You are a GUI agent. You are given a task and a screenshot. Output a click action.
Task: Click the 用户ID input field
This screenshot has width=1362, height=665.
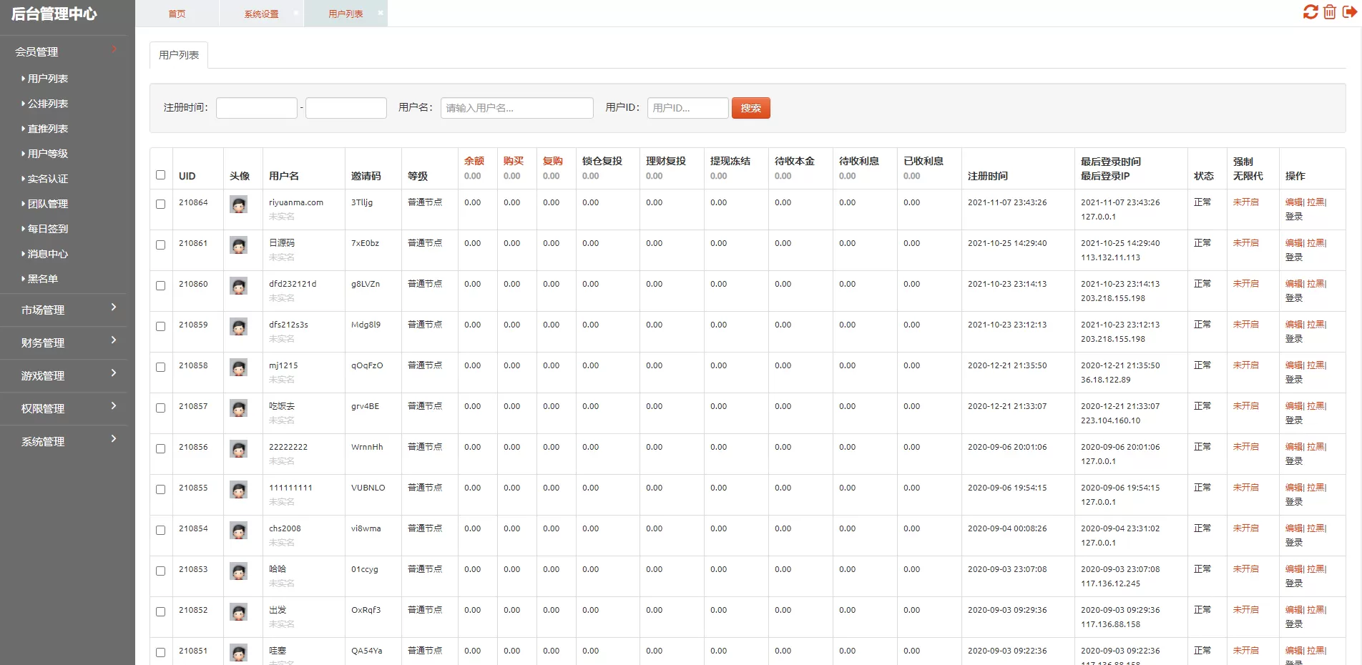(687, 108)
